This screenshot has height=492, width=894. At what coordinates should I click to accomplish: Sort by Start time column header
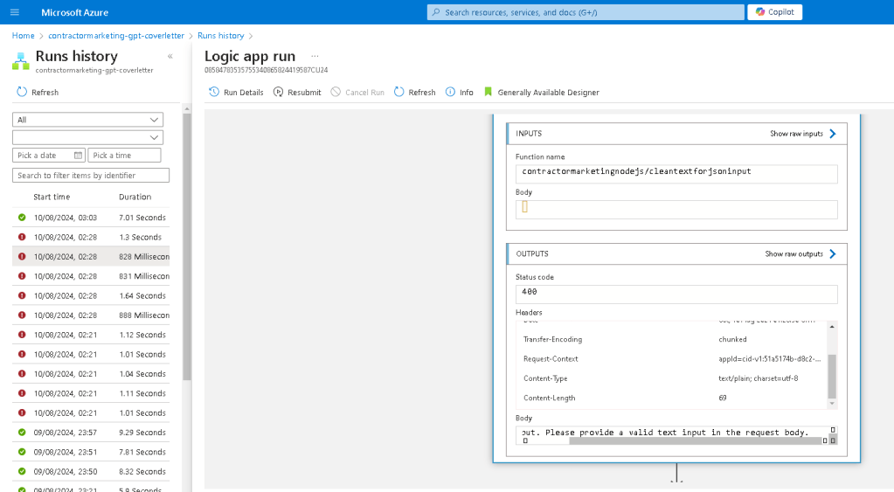click(52, 197)
